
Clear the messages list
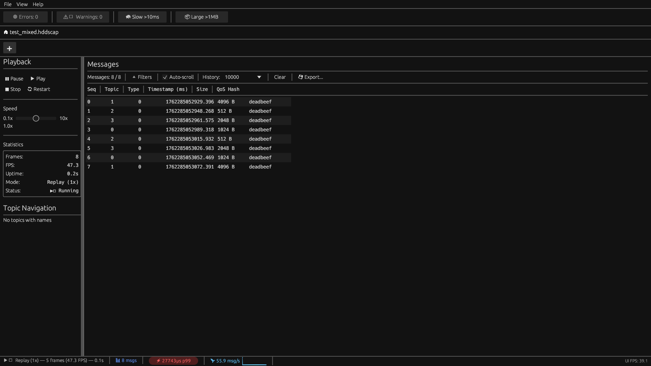pyautogui.click(x=279, y=77)
